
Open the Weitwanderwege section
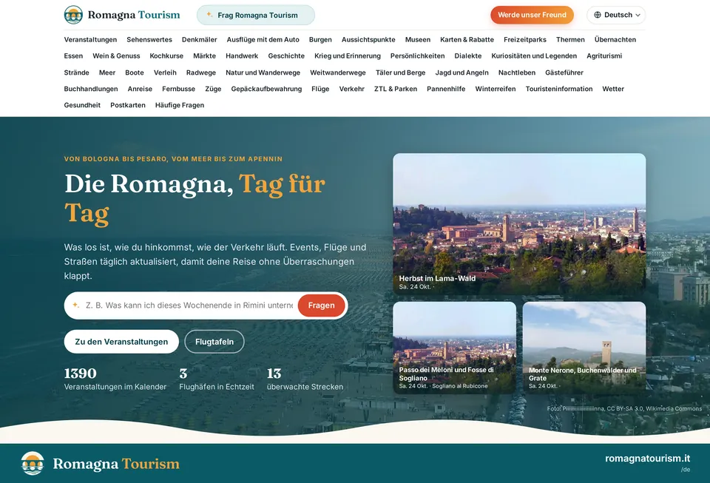(338, 72)
